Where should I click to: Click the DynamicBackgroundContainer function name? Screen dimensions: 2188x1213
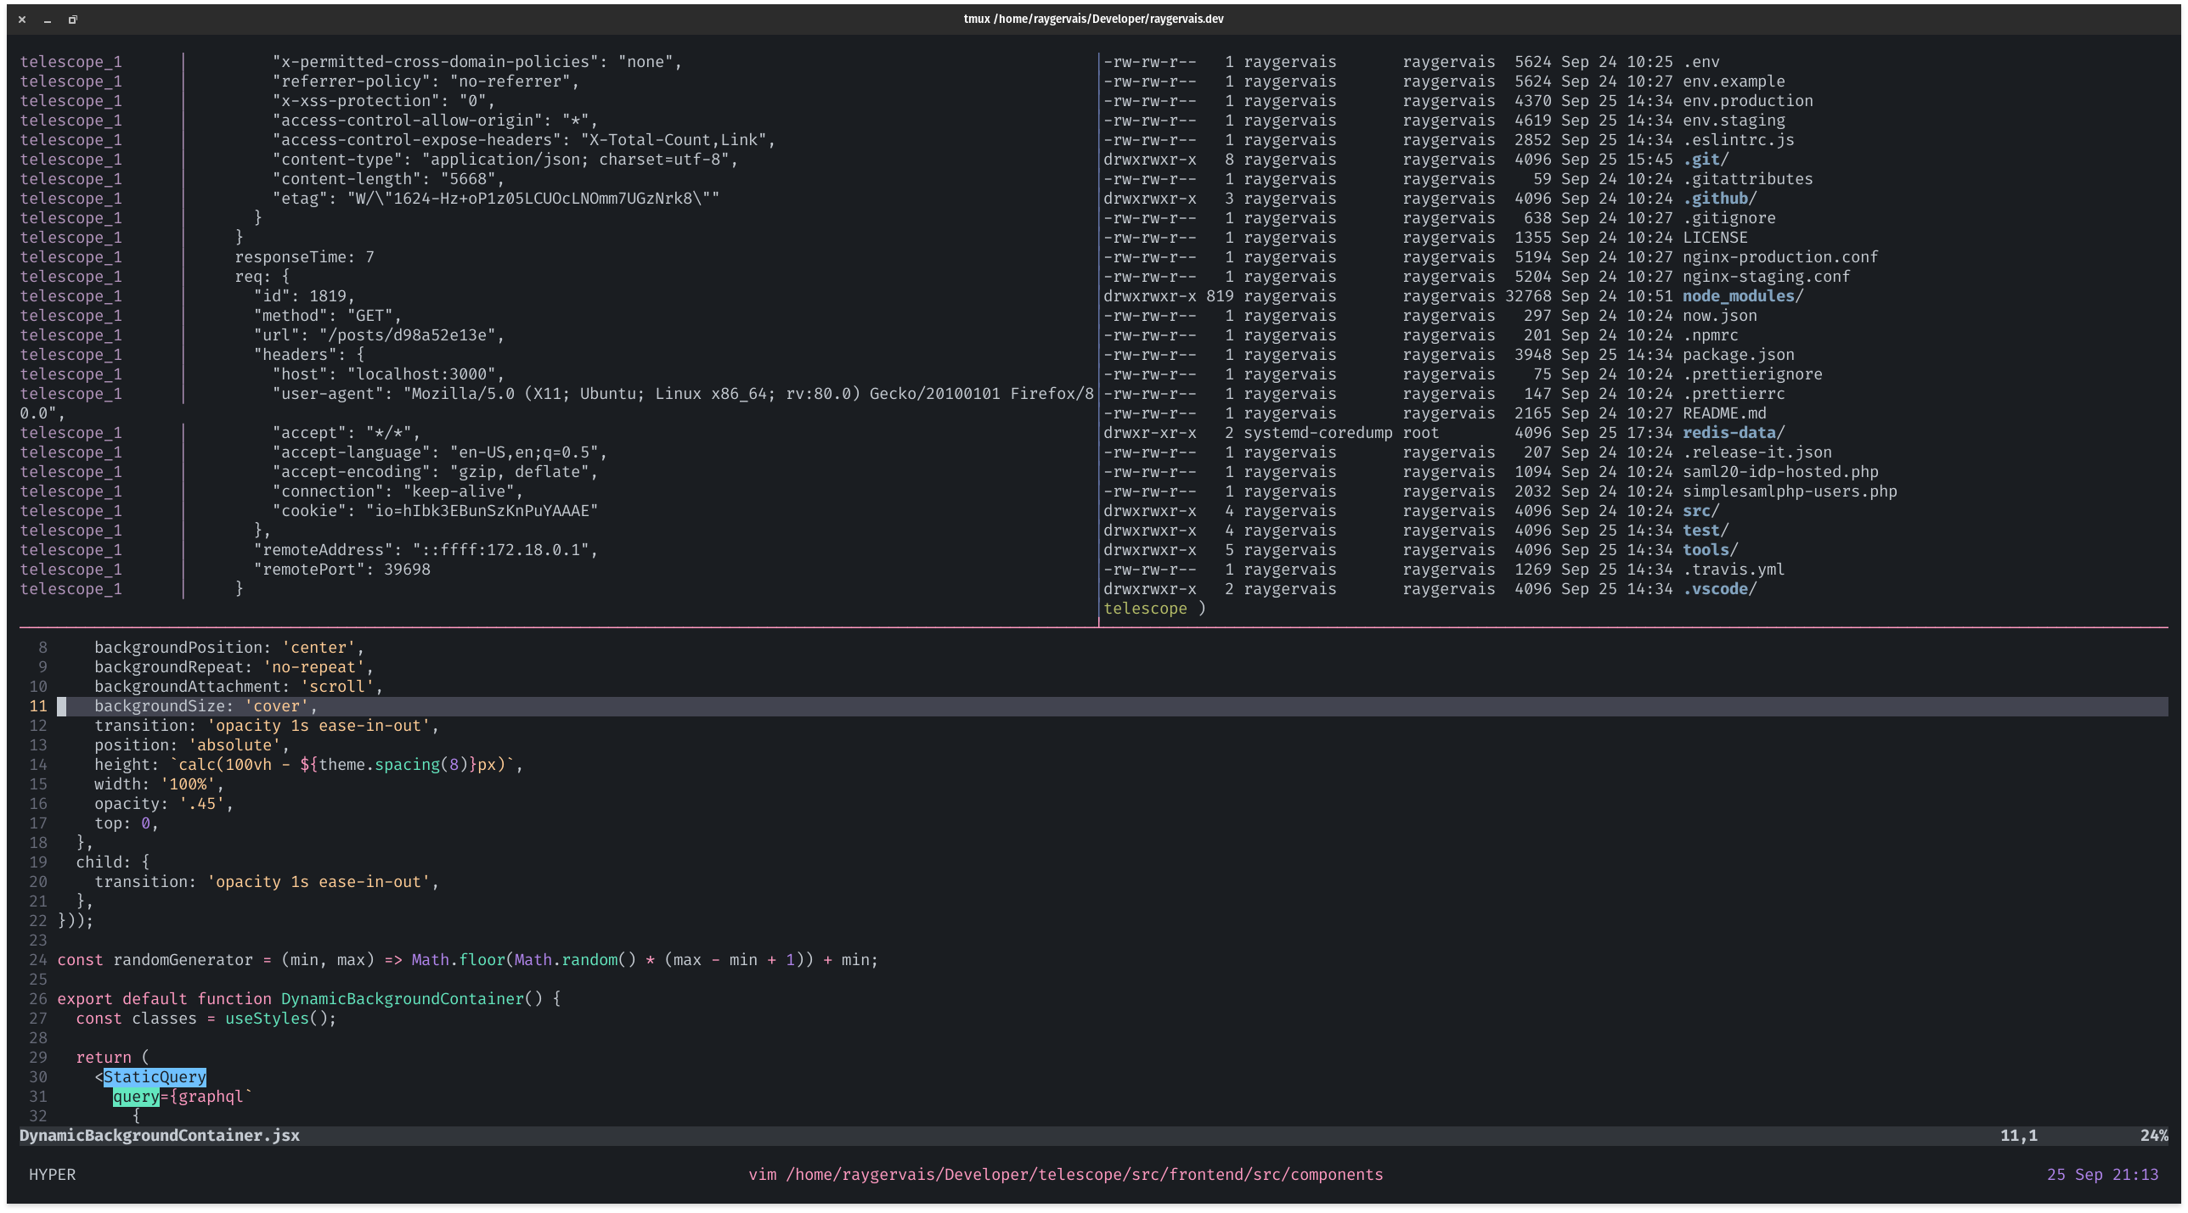pyautogui.click(x=403, y=999)
